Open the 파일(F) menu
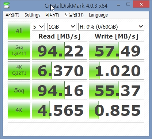The height and width of the screenshot is (139, 152). click(12, 15)
